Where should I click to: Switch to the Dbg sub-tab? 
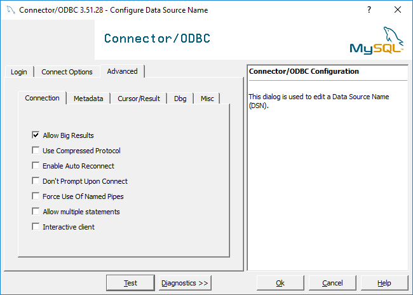click(180, 99)
